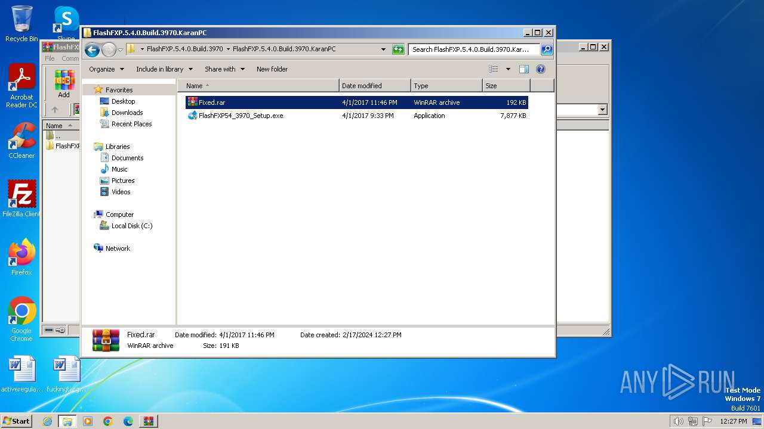Click 7,877 KB size cell
The height and width of the screenshot is (429, 764).
513,116
